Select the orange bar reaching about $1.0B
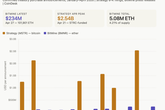 point(114,99)
